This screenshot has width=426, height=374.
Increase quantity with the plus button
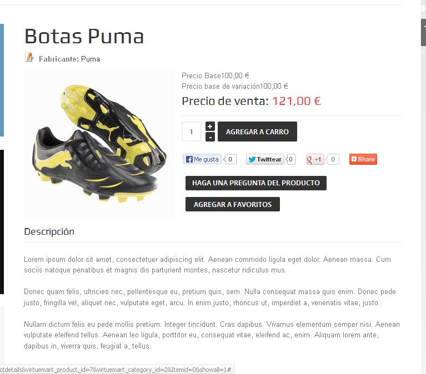pyautogui.click(x=210, y=127)
